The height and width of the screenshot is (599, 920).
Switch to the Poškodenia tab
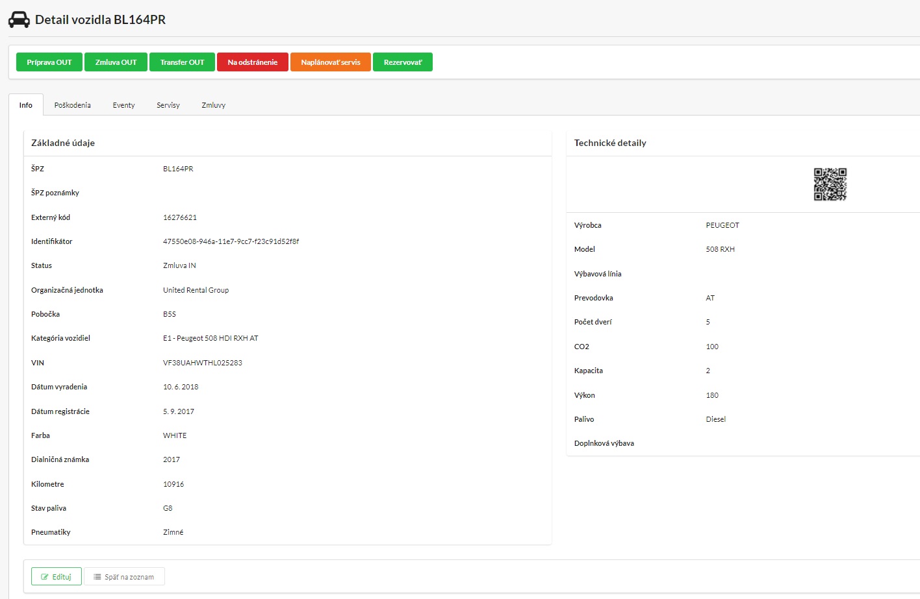73,105
